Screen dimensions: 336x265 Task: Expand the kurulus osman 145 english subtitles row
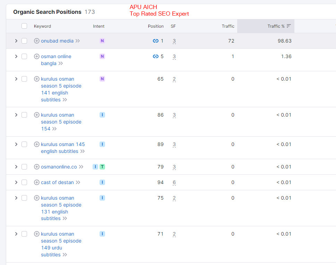click(x=16, y=144)
